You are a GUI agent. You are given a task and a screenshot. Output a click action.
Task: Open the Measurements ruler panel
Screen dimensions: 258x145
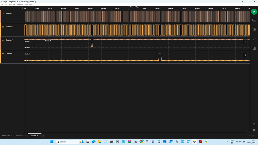click(x=254, y=39)
